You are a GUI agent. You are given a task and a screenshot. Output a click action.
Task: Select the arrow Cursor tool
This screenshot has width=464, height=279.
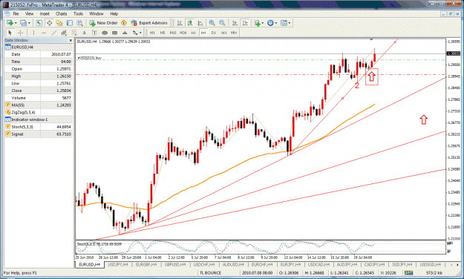tap(10, 33)
